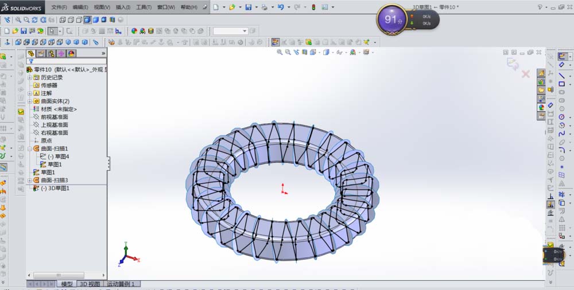
Task: Click the horizontal scrollbar of feature tree
Action: pyautogui.click(x=59, y=275)
